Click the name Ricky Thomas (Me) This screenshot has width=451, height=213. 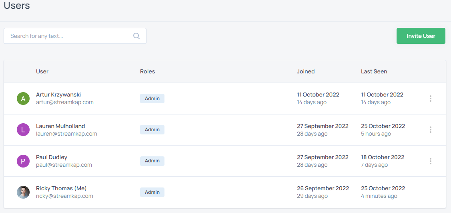coord(61,188)
